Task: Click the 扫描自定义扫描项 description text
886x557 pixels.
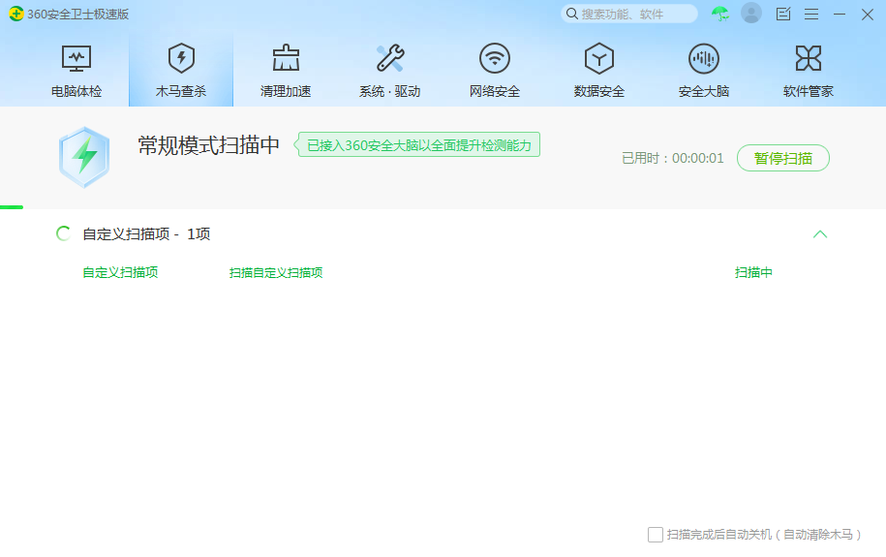Action: (276, 272)
